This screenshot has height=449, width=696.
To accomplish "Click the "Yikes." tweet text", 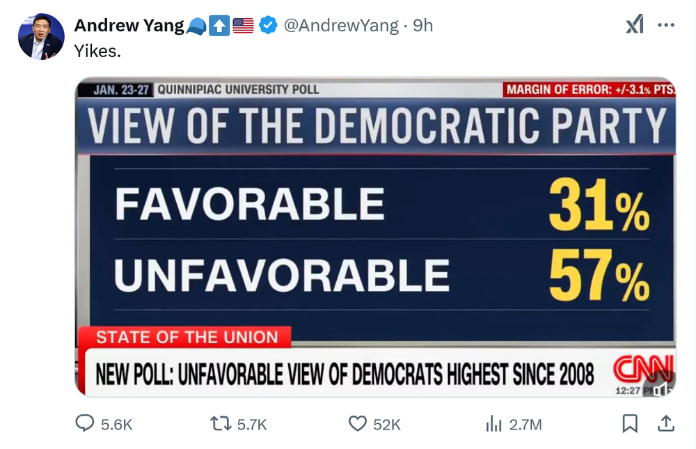I will tap(97, 52).
